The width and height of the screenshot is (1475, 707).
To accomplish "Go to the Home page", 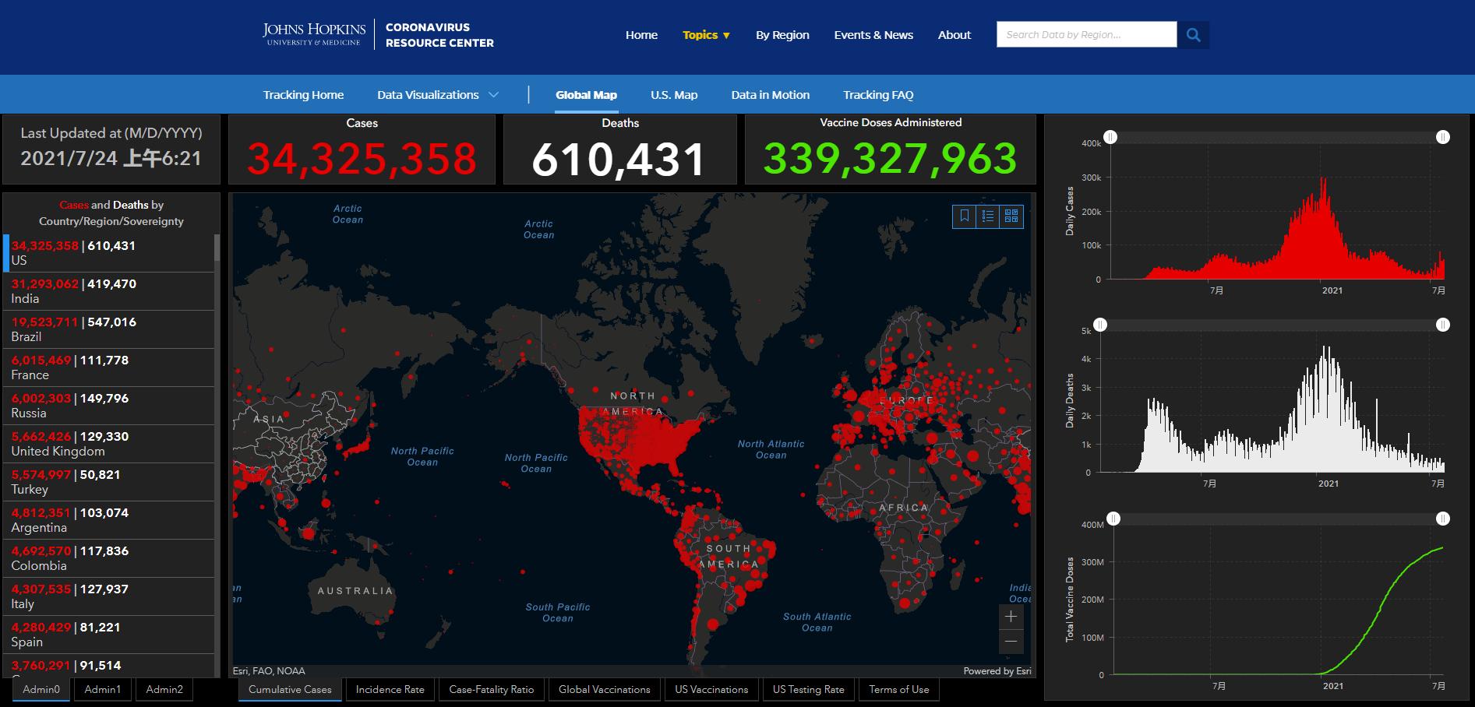I will click(x=641, y=35).
